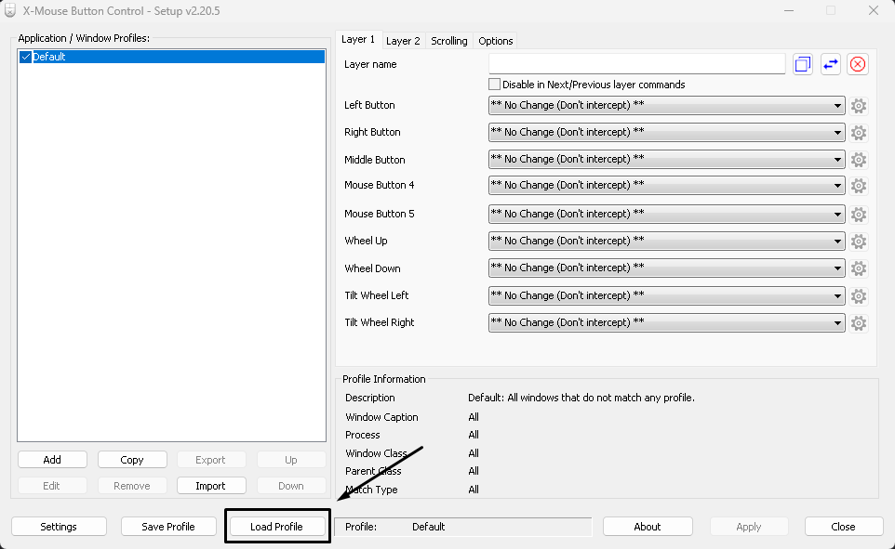Open Settings dialog
This screenshot has width=895, height=549.
point(59,527)
